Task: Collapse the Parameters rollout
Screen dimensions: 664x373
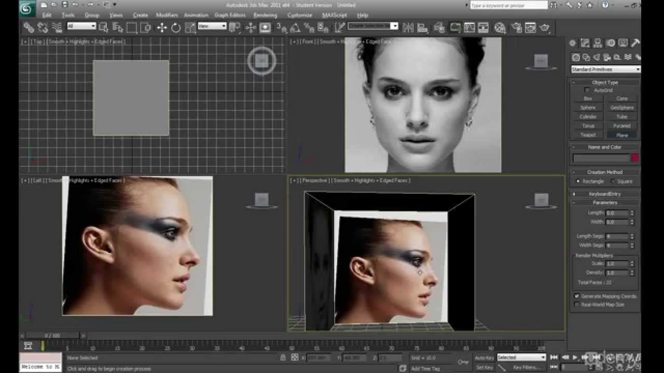Action: (605, 203)
